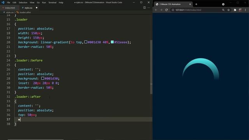This screenshot has width=249, height=140.
Task: Open the Go menu
Action: (38, 3)
